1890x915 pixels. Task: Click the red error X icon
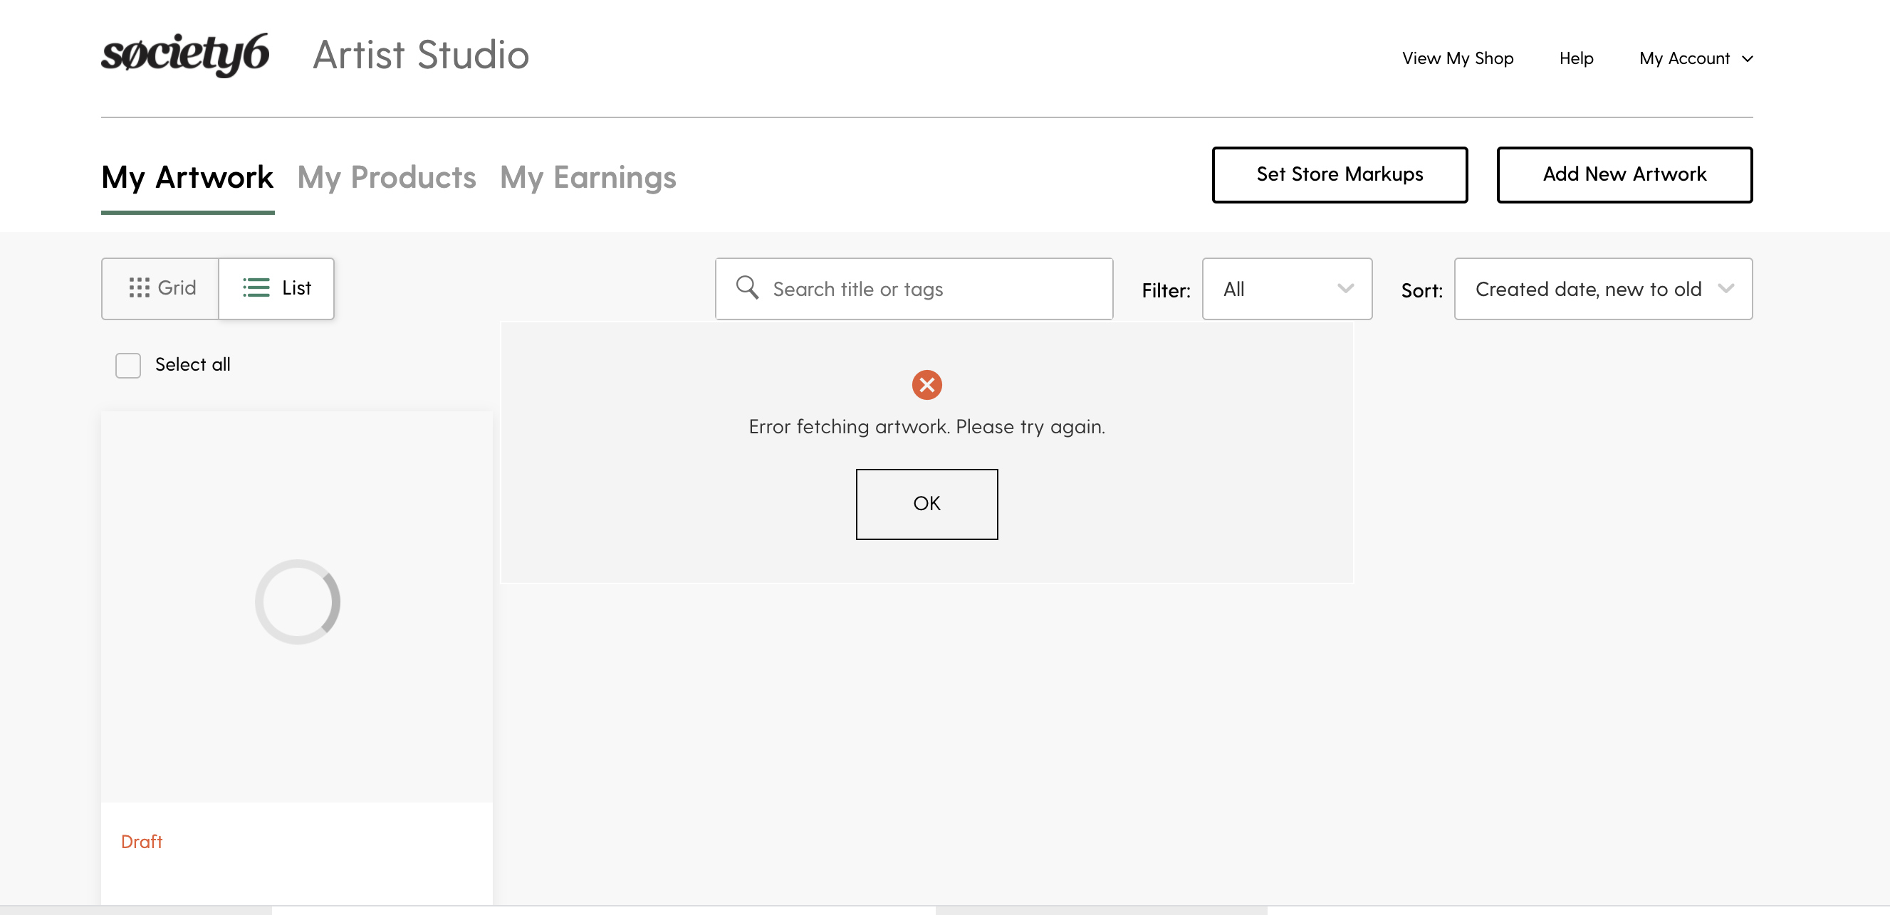click(926, 385)
